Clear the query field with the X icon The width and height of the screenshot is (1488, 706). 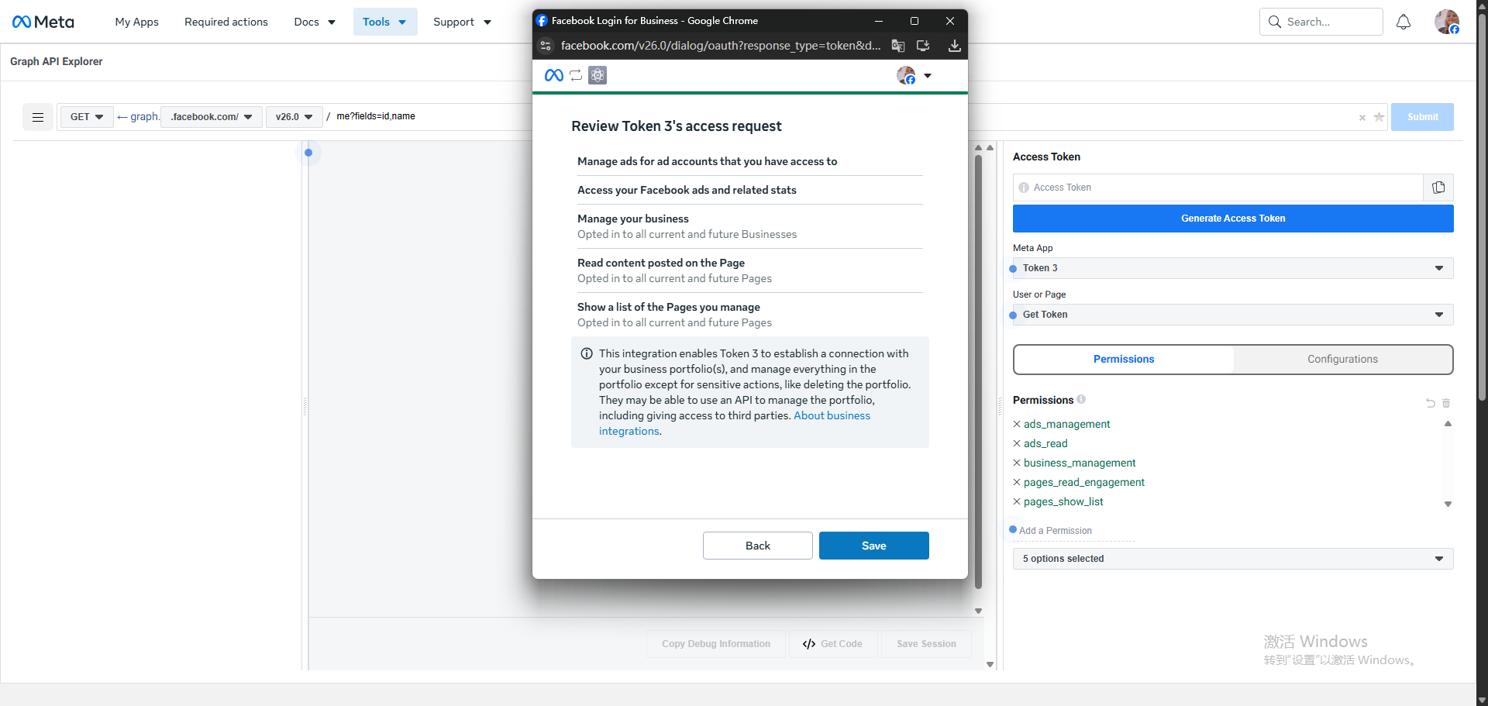[x=1362, y=118]
